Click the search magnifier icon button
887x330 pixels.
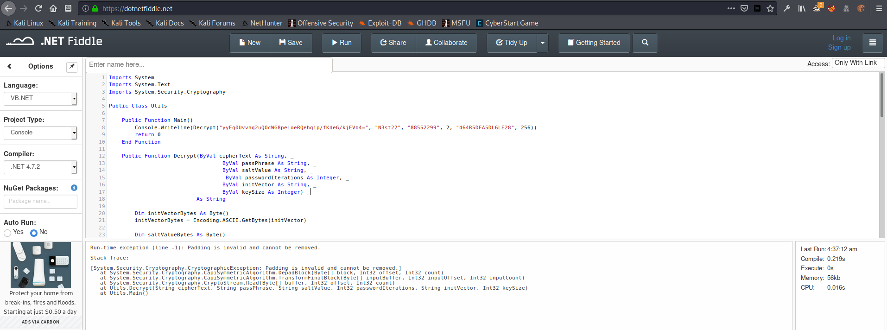[x=645, y=43]
